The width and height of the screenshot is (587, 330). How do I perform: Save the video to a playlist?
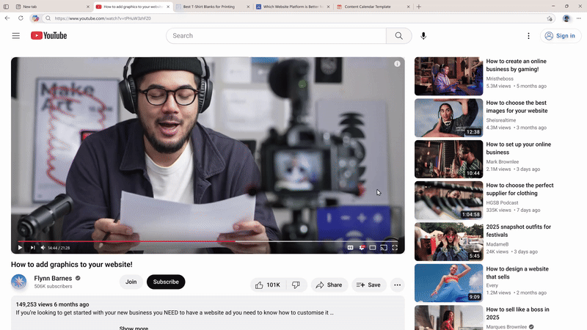pos(369,285)
